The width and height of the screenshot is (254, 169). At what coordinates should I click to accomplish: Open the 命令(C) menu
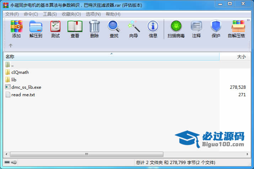[31, 14]
